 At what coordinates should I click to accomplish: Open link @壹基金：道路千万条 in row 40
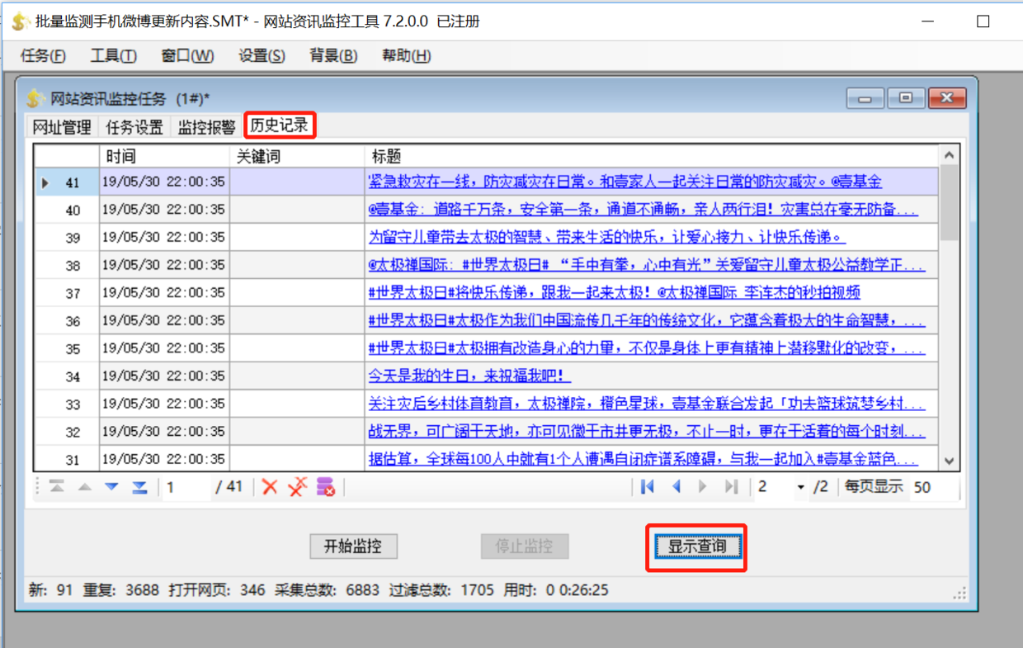(x=643, y=210)
